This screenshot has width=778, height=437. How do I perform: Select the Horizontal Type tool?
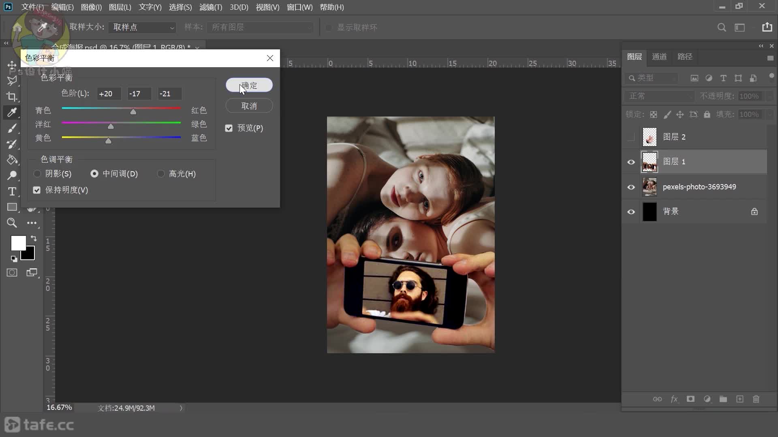12,191
